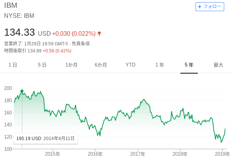The height and width of the screenshot is (159, 232).
Task: Click the +0.56 (0.42%) after-hours change
Action: (57, 51)
